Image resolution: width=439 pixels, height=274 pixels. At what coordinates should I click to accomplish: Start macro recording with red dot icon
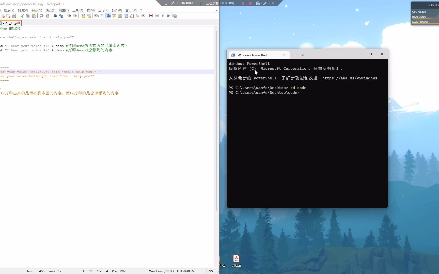pos(151,16)
